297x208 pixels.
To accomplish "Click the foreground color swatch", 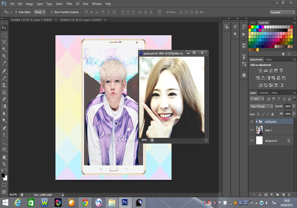I will tap(3, 175).
